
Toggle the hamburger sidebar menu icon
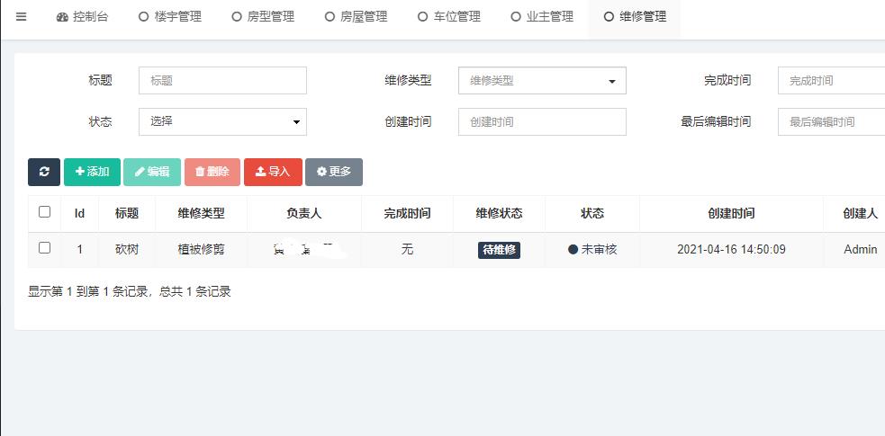(22, 17)
